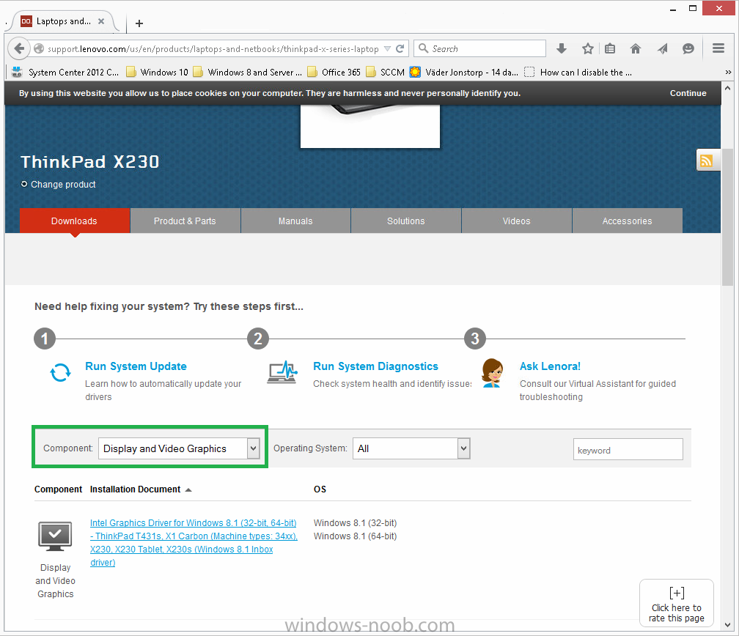Open How can I disable the... bookmark

pyautogui.click(x=578, y=72)
